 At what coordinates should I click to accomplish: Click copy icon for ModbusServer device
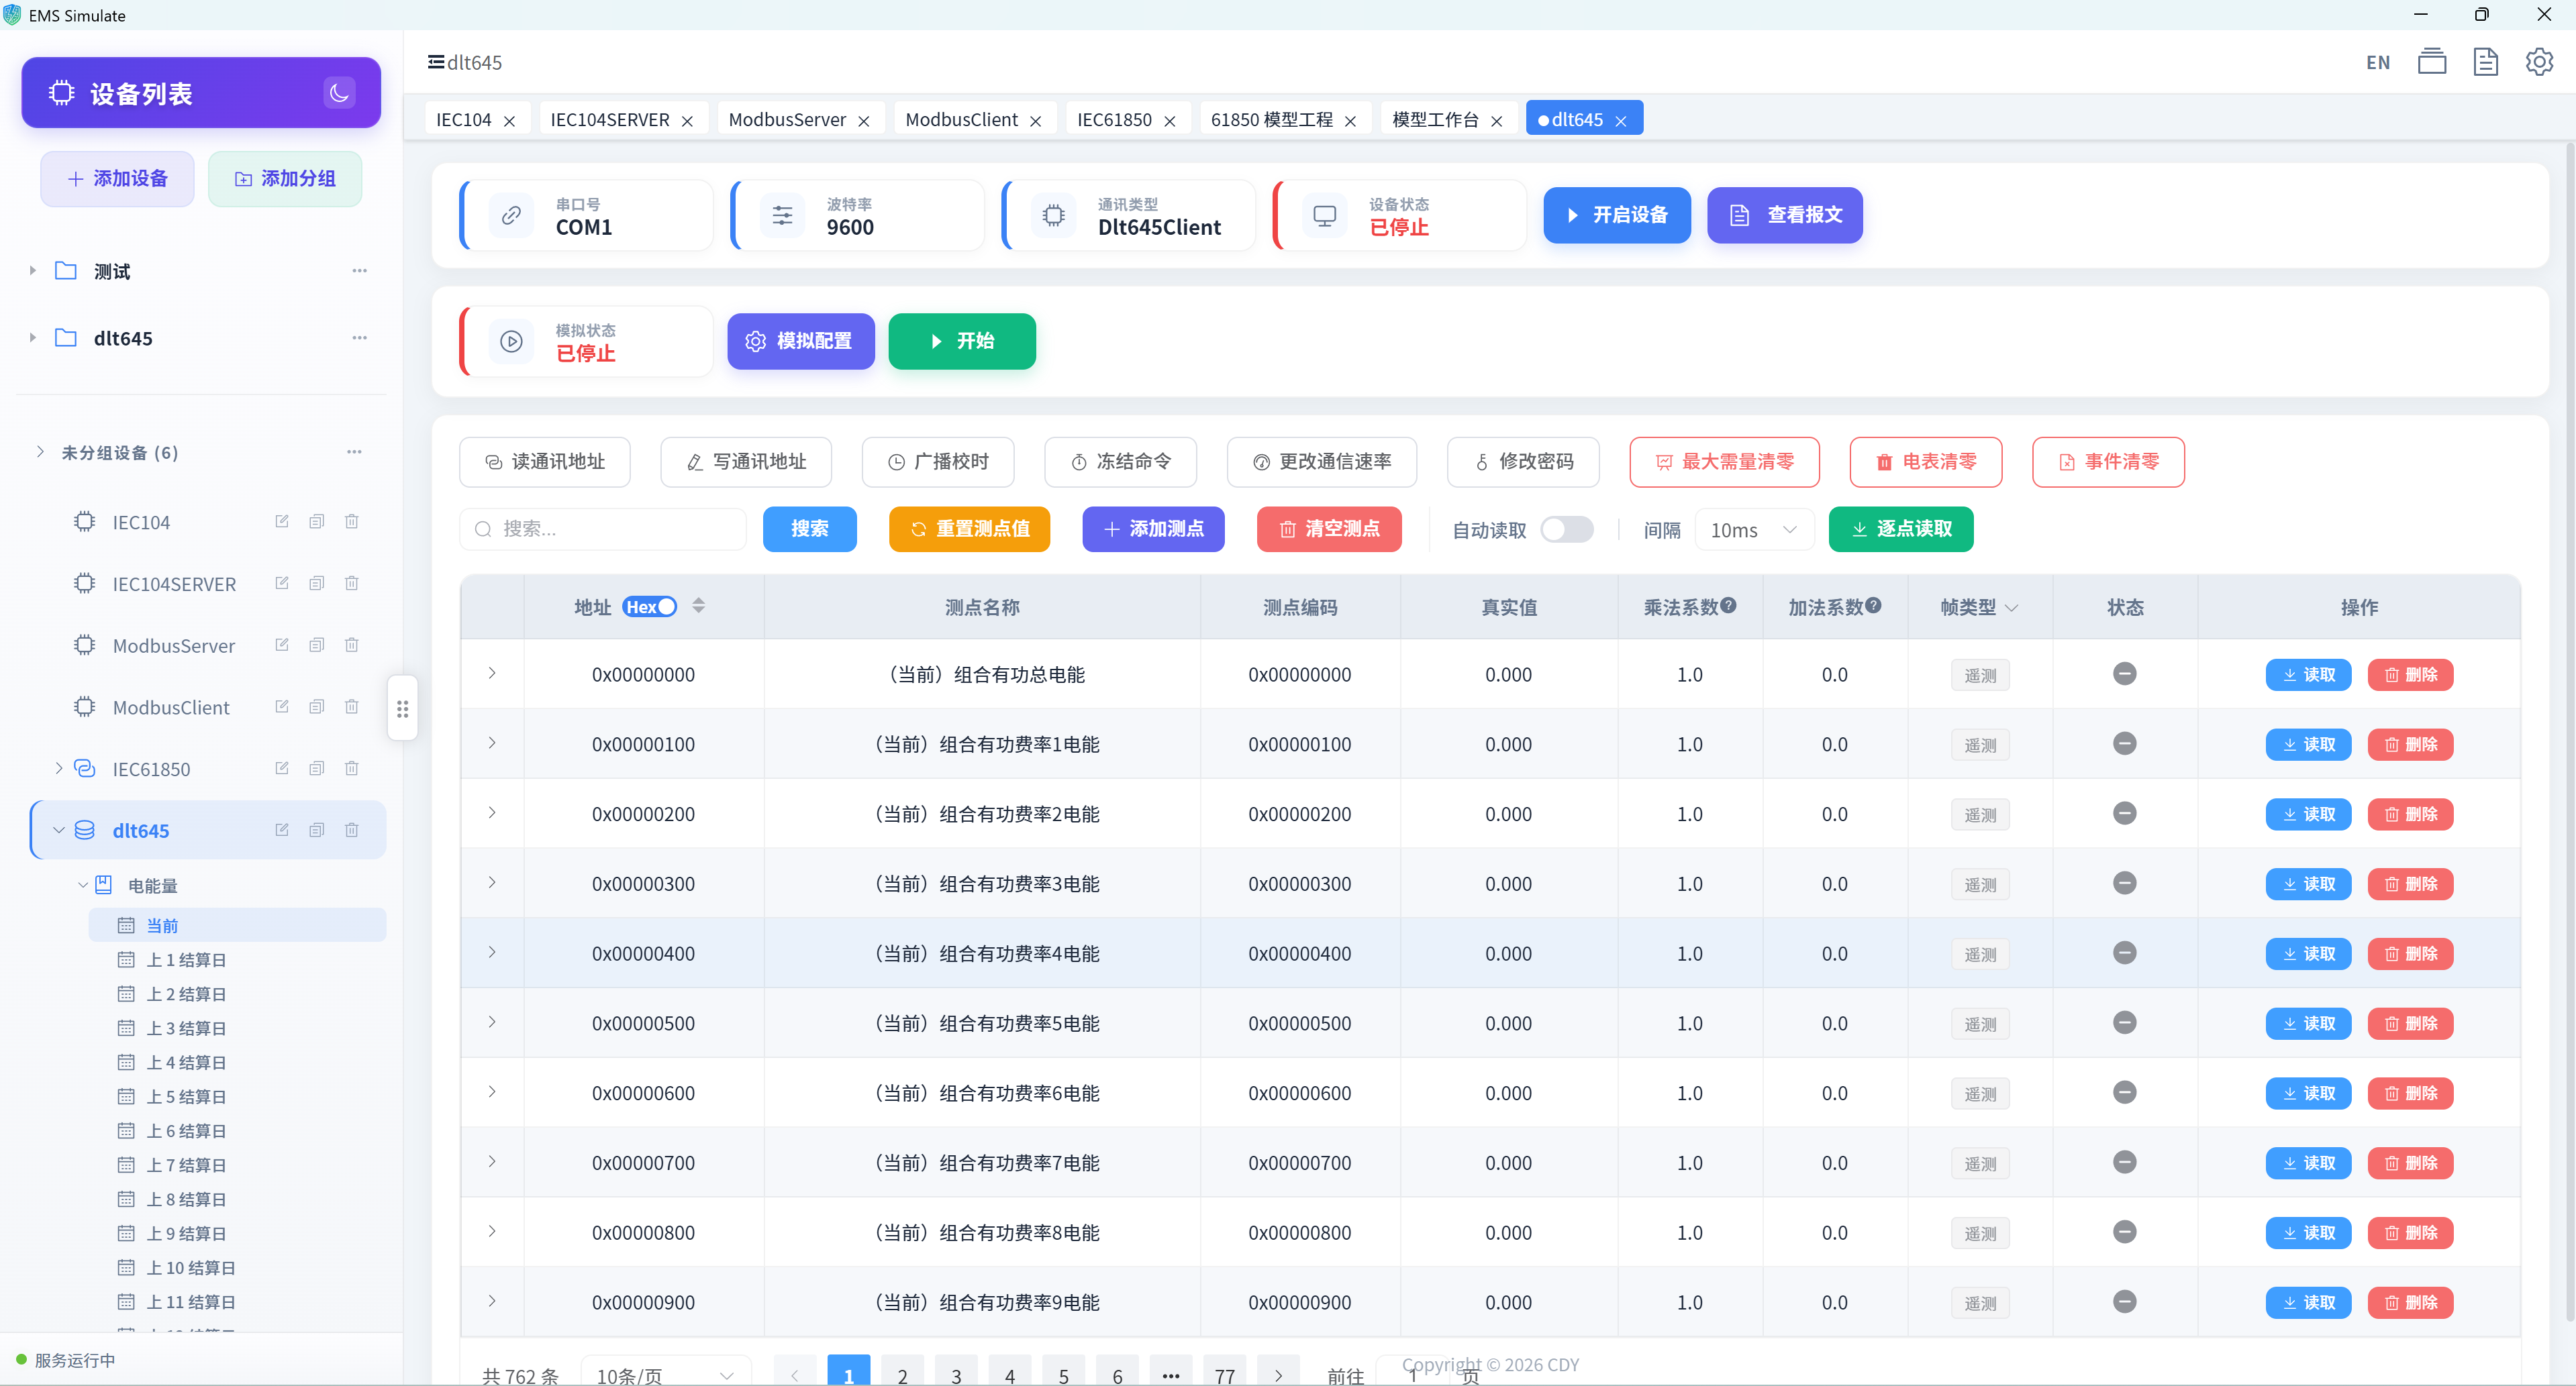(317, 645)
